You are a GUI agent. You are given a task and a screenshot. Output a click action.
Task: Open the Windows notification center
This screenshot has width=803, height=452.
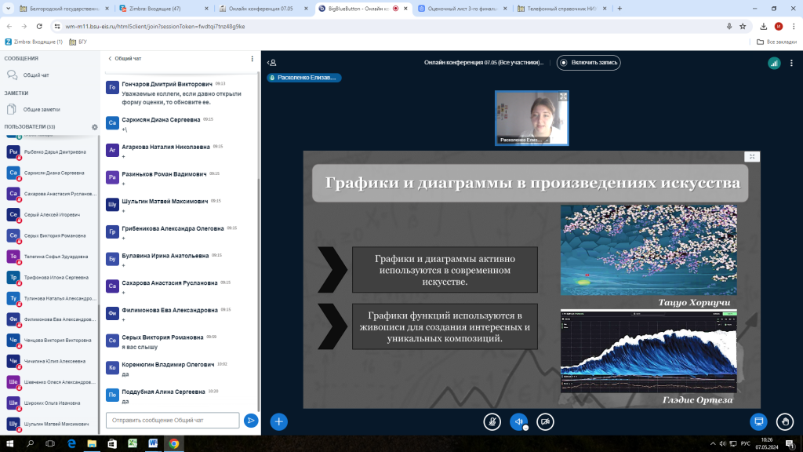click(790, 444)
